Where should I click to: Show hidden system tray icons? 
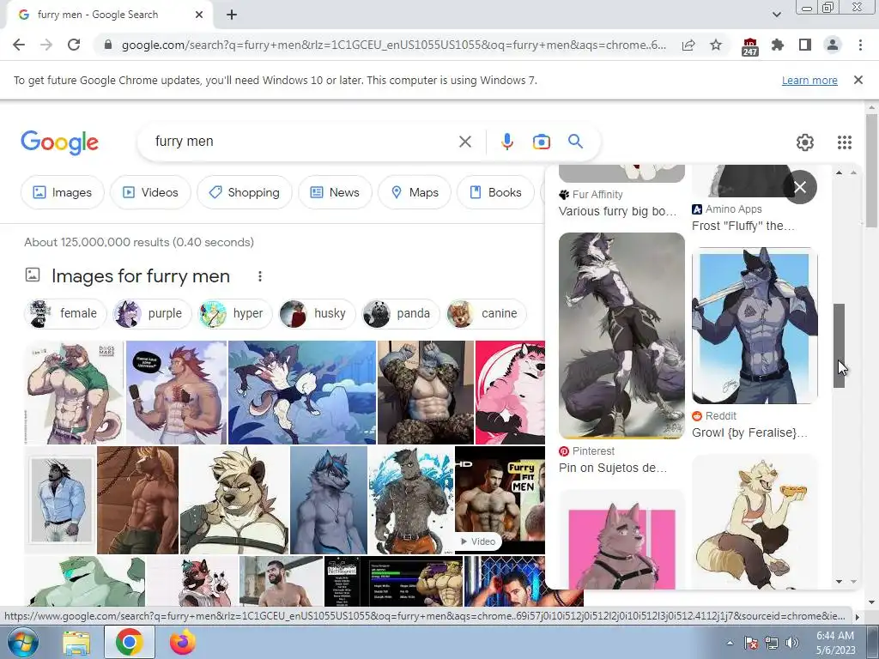(x=730, y=643)
